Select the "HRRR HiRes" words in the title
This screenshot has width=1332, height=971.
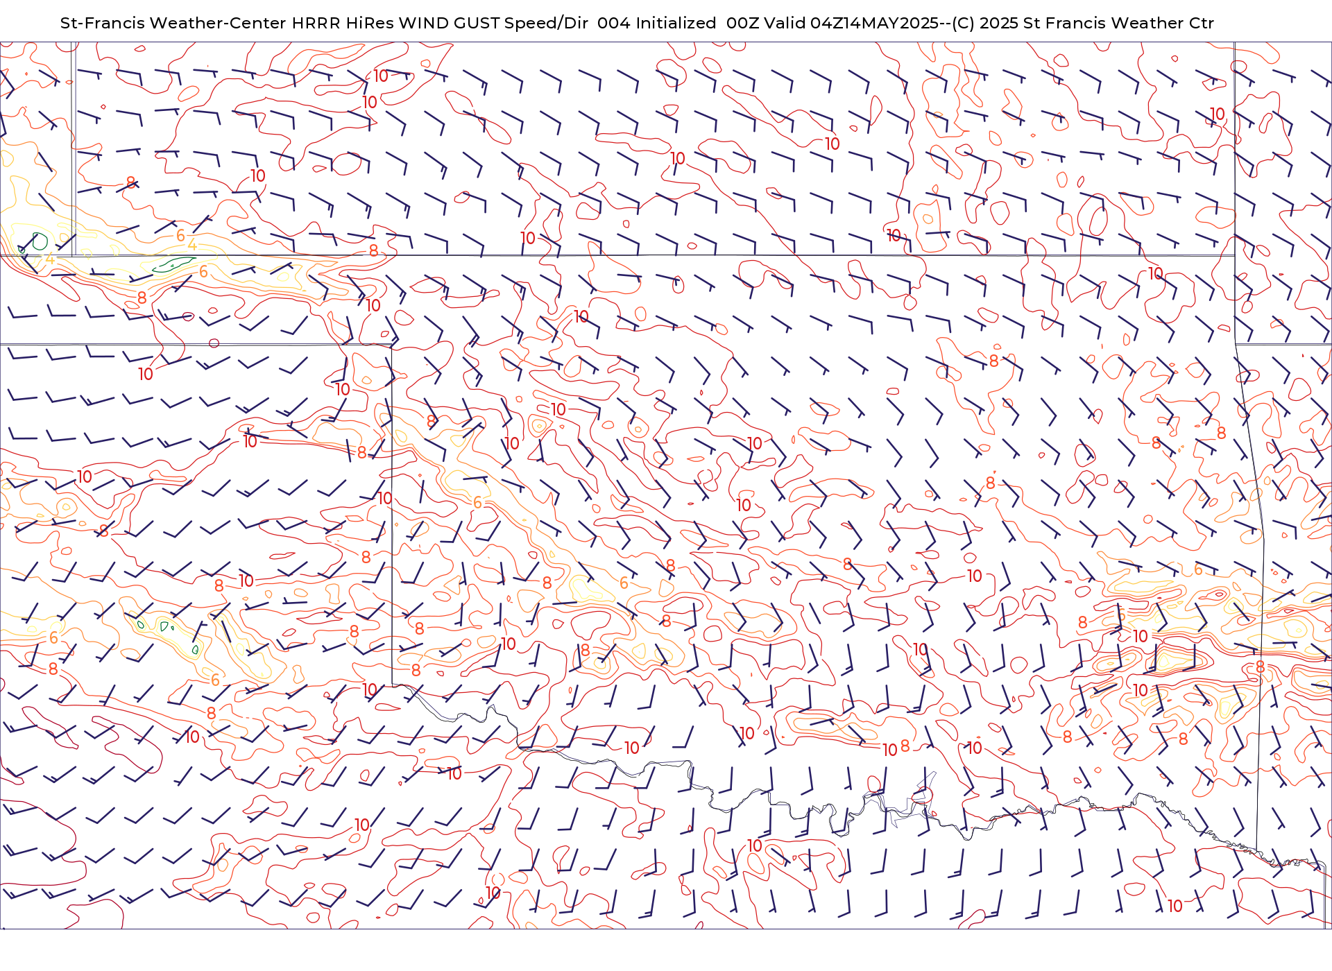[x=343, y=23]
